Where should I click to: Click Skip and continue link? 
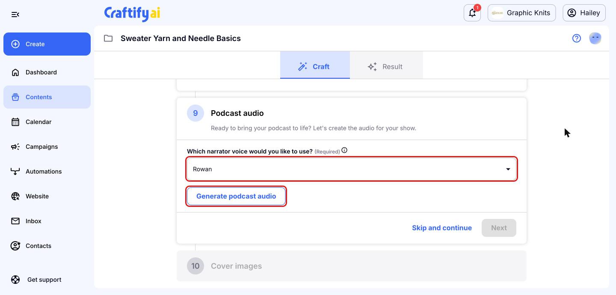pos(442,228)
